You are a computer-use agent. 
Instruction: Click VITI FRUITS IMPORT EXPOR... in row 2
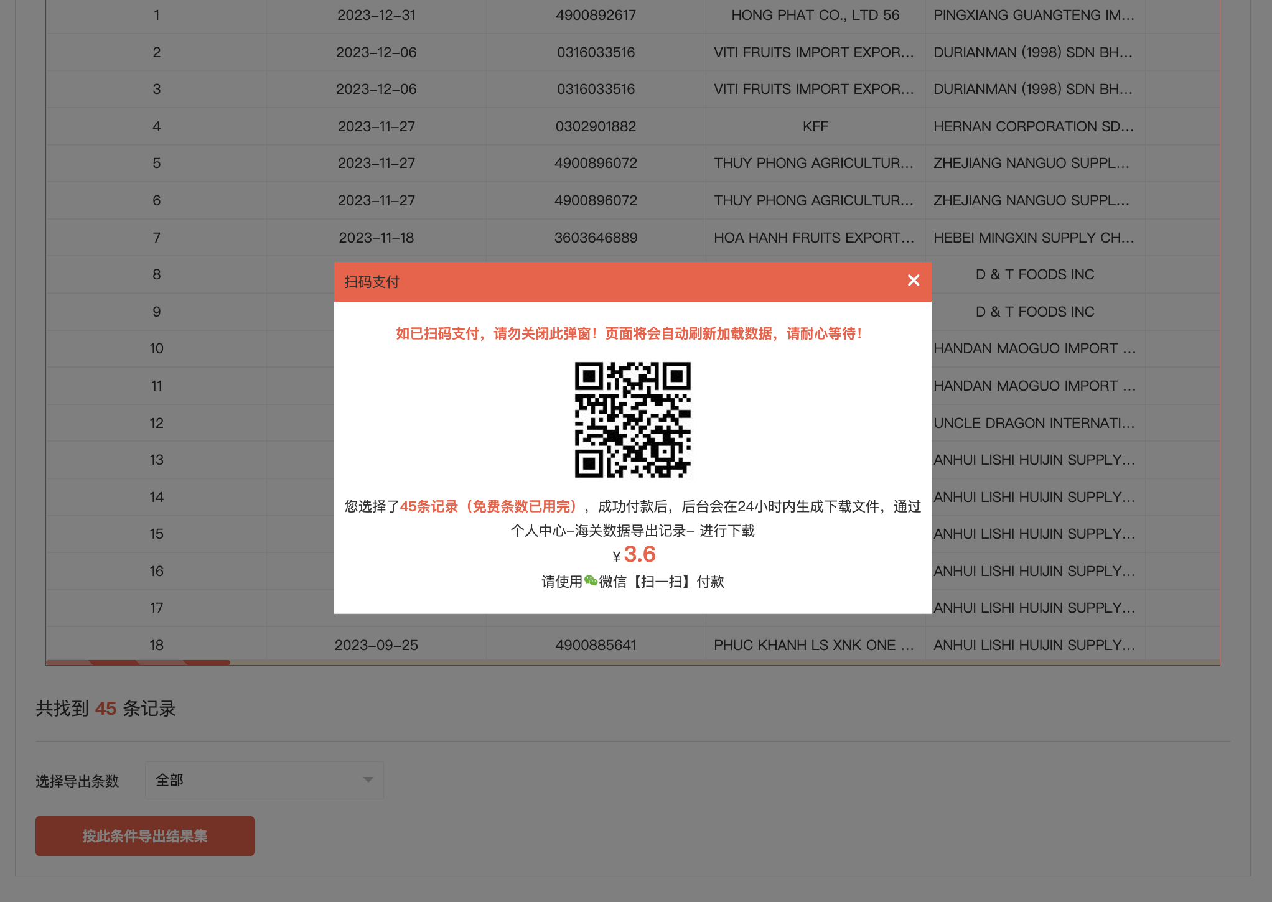pos(814,52)
